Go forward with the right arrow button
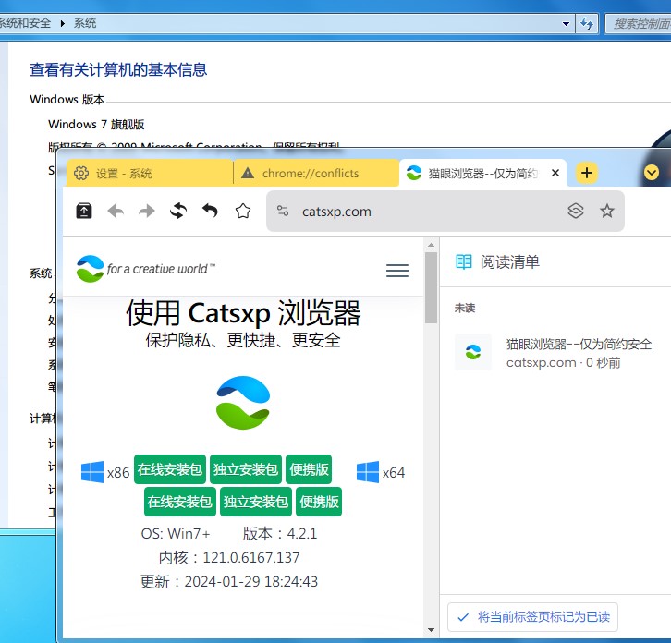The width and height of the screenshot is (671, 643). [147, 211]
